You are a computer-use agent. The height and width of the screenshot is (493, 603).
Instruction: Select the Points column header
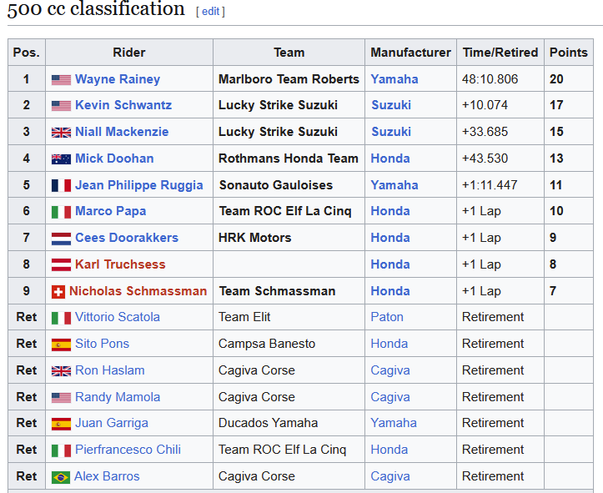pos(569,53)
